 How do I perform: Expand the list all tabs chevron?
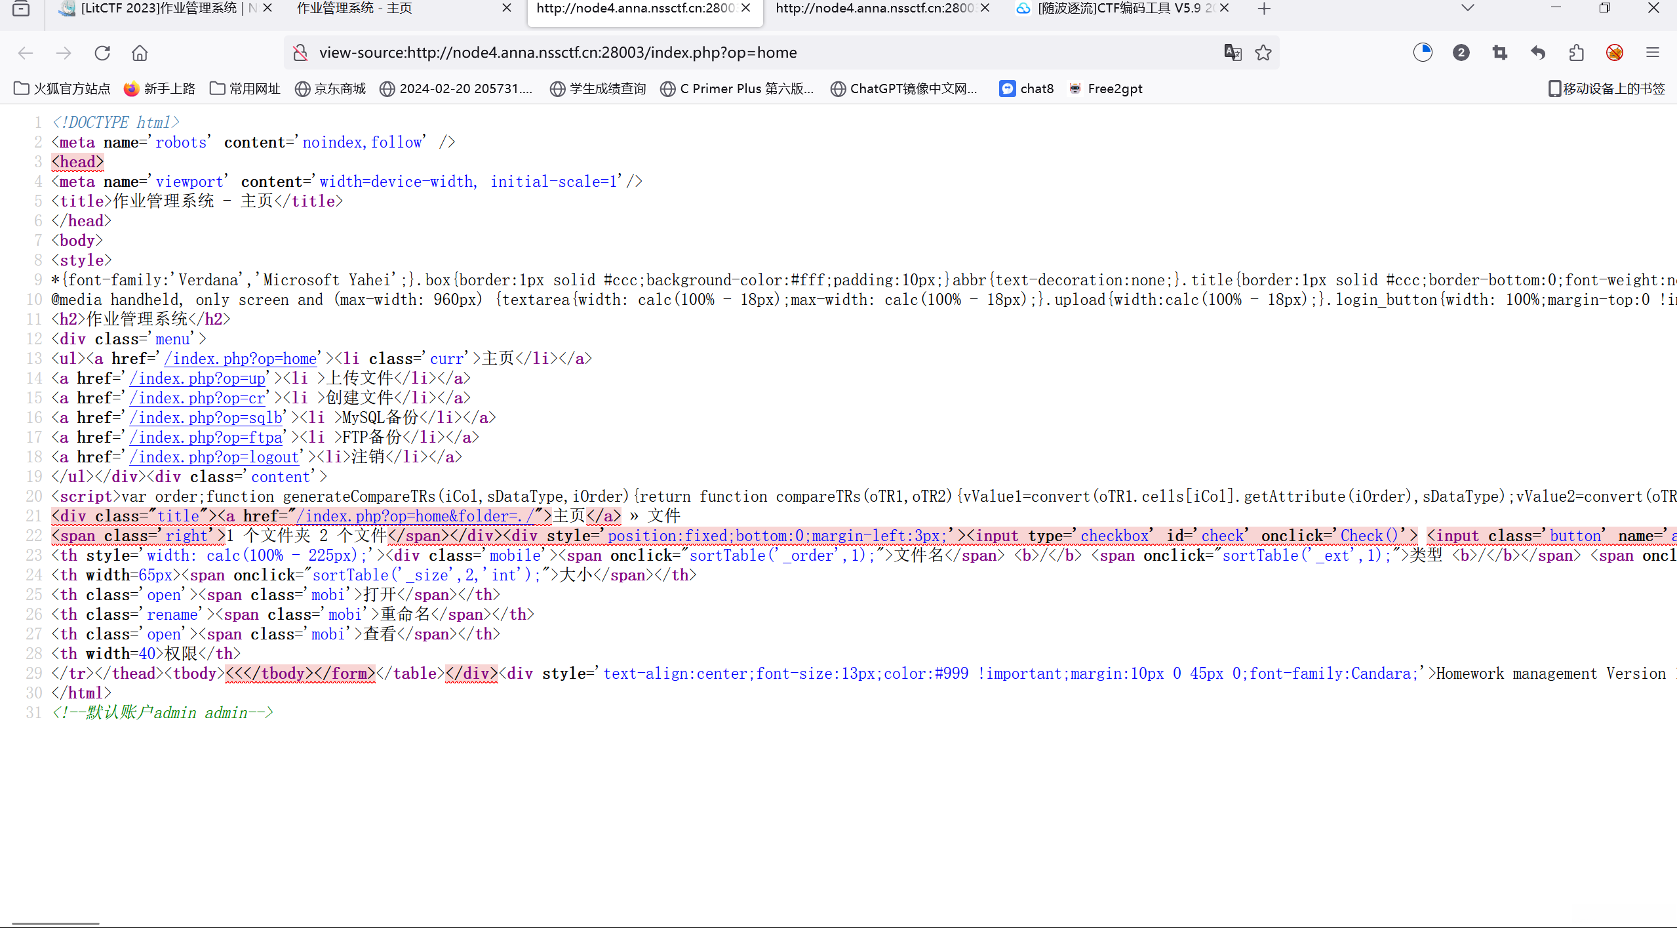[1468, 9]
